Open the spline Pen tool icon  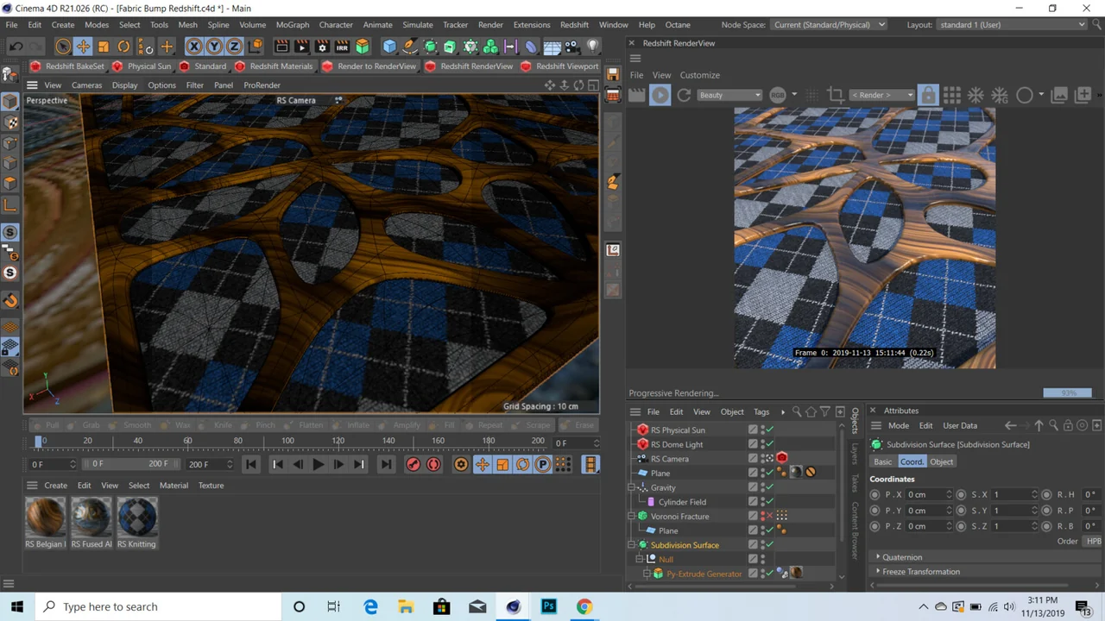[x=410, y=47]
